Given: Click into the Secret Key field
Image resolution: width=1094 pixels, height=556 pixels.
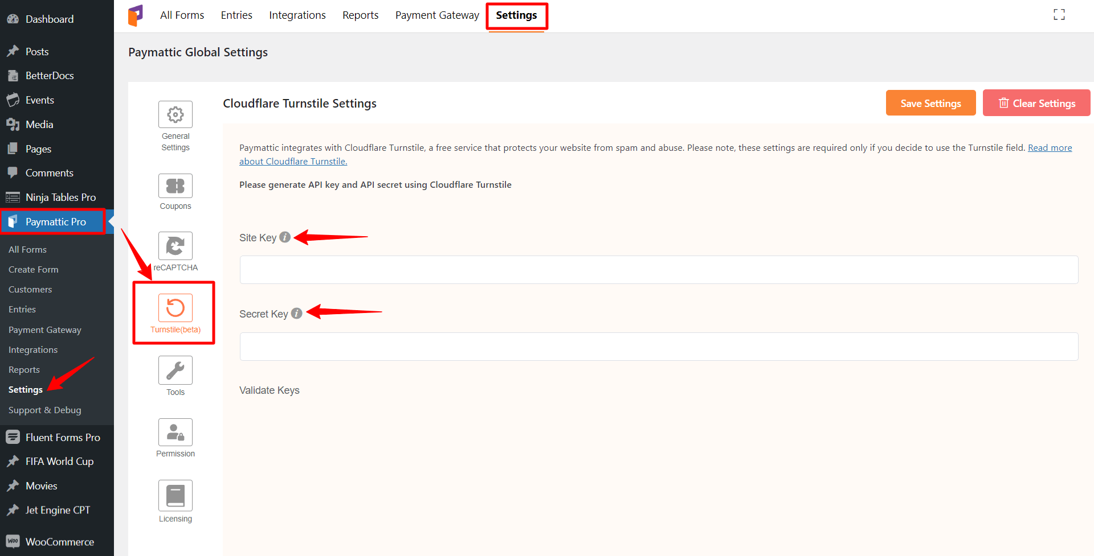Looking at the screenshot, I should [x=659, y=347].
